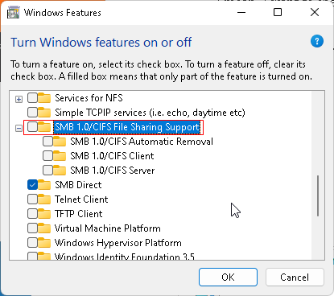Click the TFTP Client folder icon
334x296 pixels.
[44, 214]
